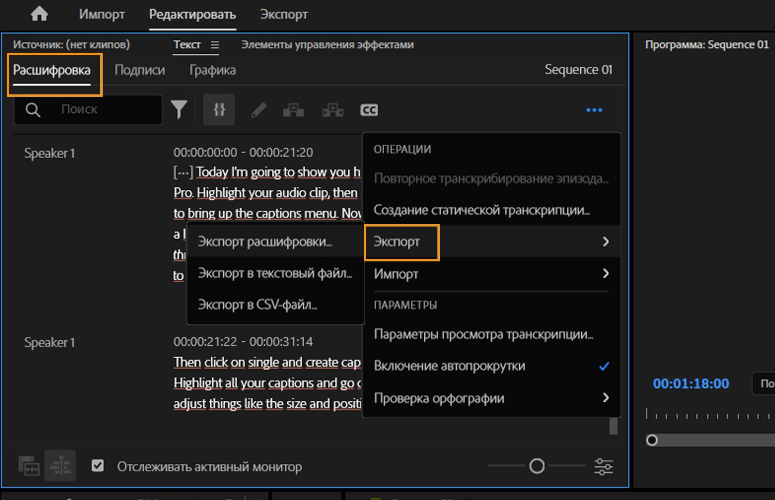Open the Подписи tab
Screen dimensions: 775x500
pyautogui.click(x=139, y=70)
